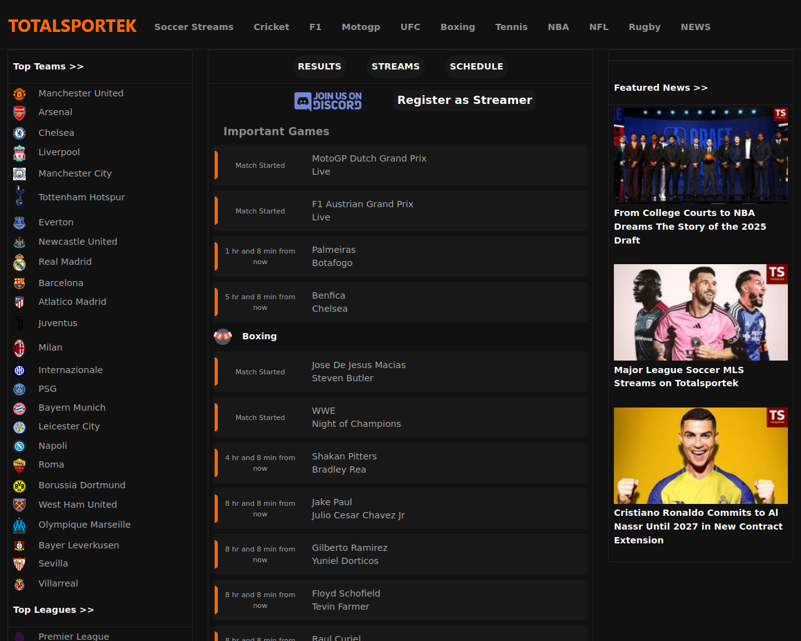Open the Join Us on Discord logo
This screenshot has width=801, height=641.
coord(328,101)
